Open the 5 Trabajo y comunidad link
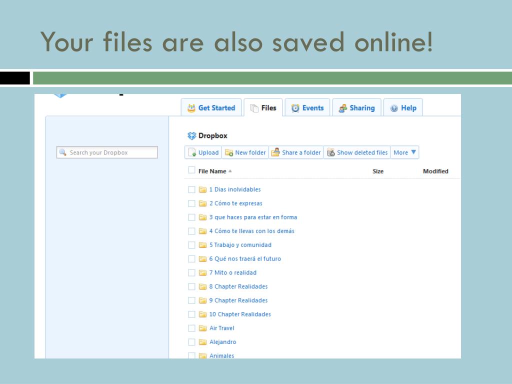The width and height of the screenshot is (512, 384). (x=240, y=245)
